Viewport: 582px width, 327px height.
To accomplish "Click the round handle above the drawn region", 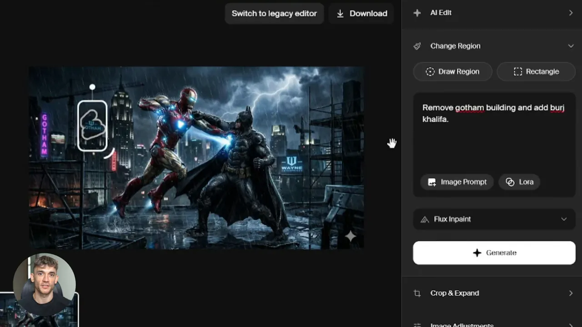I will tap(92, 87).
